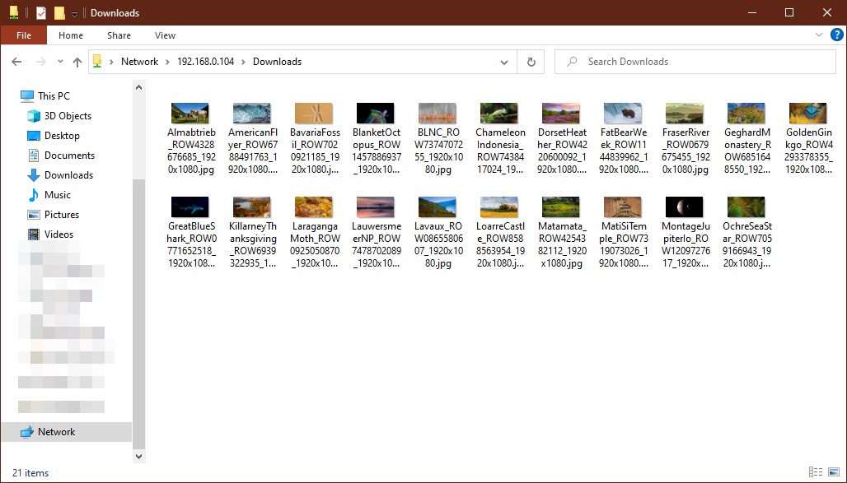
Task: Refresh the Downloads folder view
Action: pyautogui.click(x=531, y=62)
